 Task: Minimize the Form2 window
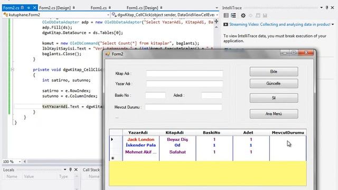point(285,53)
